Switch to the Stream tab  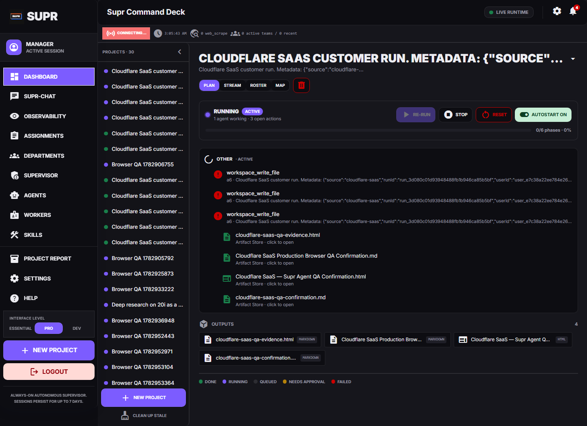pyautogui.click(x=232, y=85)
